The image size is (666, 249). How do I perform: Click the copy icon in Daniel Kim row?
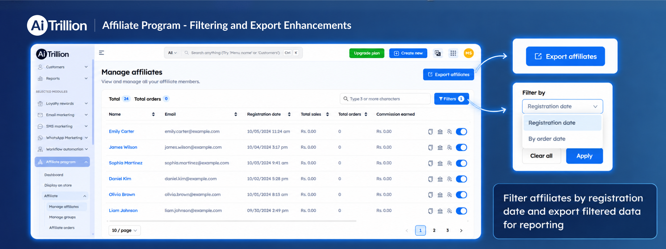pos(431,179)
